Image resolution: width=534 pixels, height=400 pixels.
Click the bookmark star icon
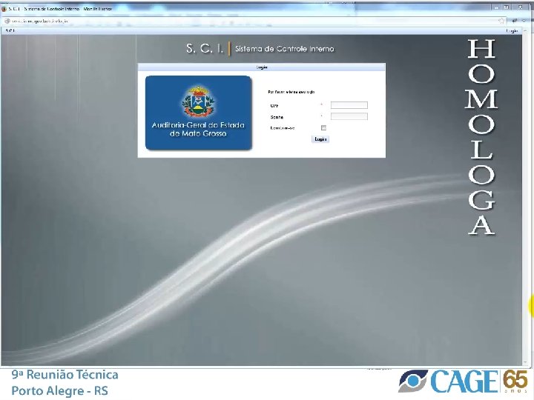point(501,21)
